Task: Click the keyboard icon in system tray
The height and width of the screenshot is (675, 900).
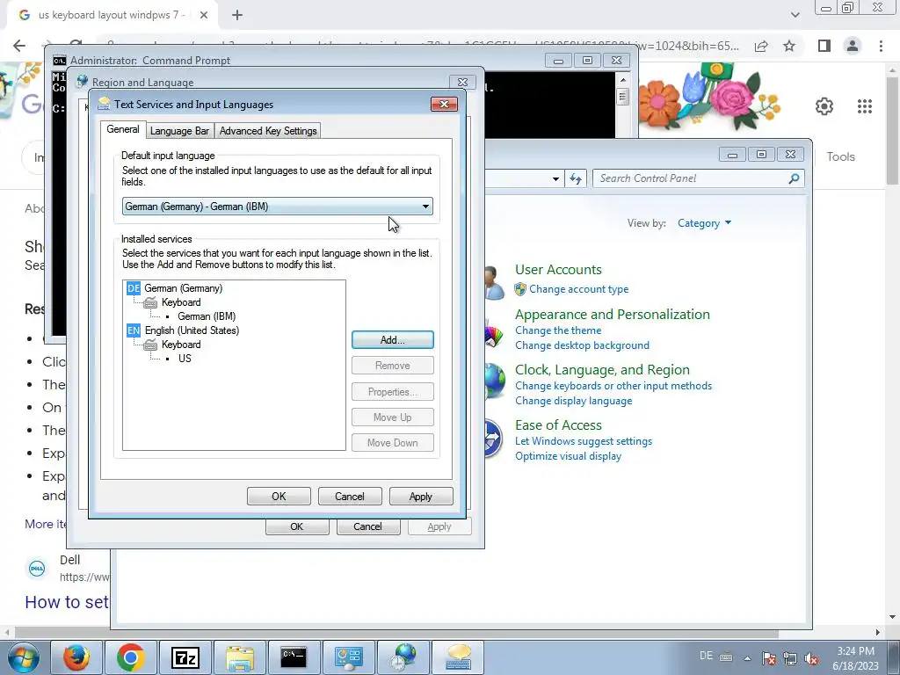Action: 725,657
